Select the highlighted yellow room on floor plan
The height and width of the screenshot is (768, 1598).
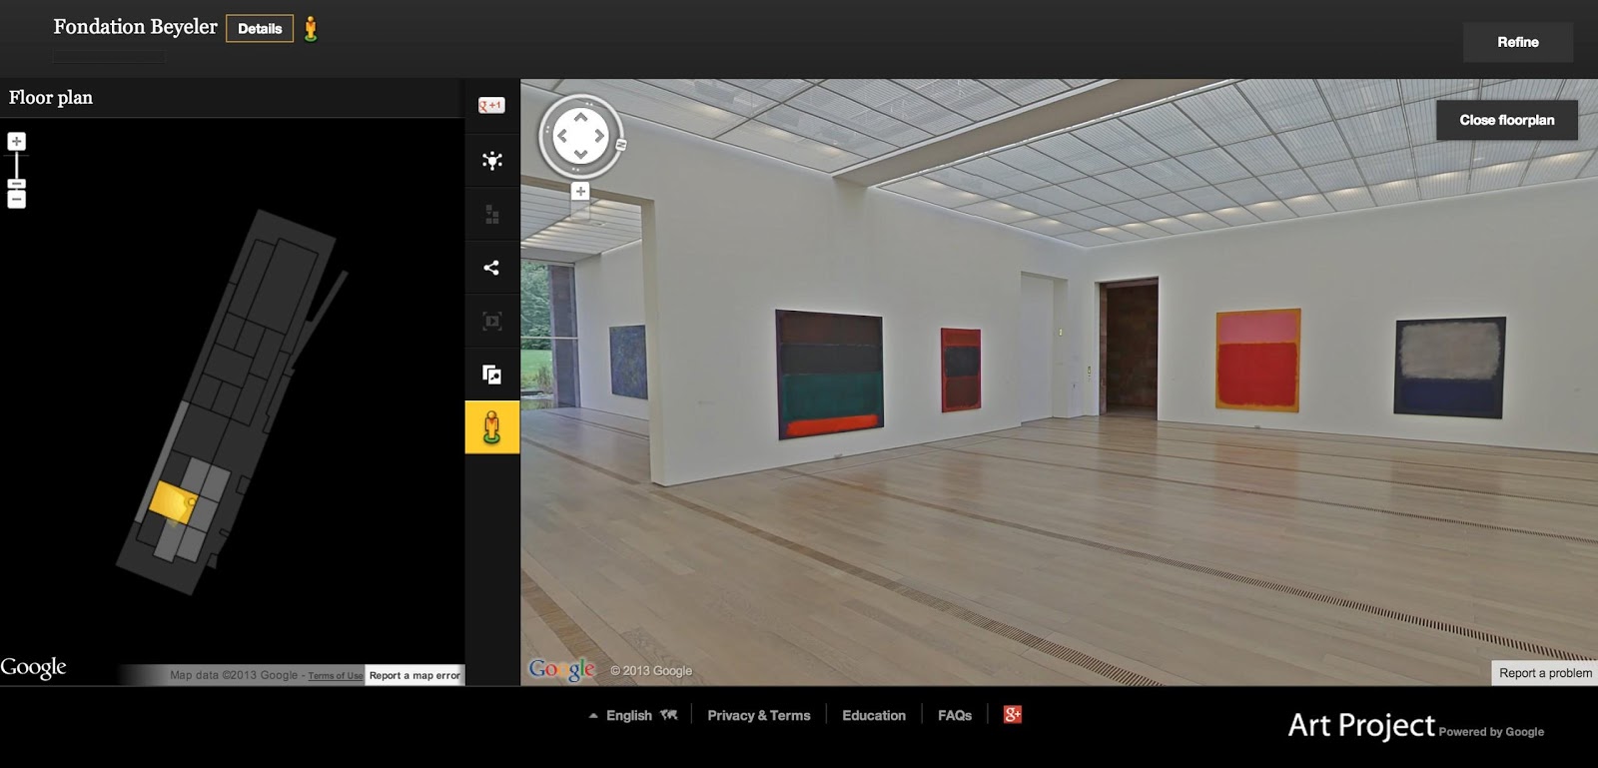(172, 501)
